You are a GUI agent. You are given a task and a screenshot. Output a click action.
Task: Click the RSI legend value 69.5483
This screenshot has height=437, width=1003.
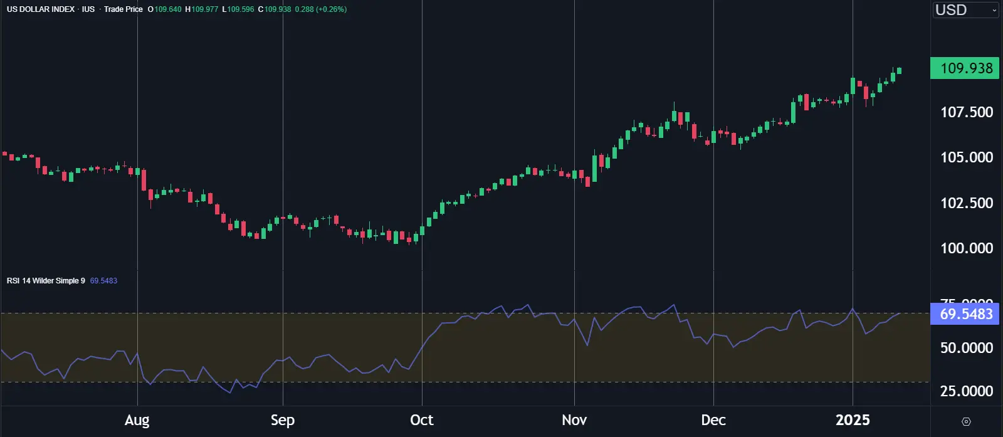point(103,281)
